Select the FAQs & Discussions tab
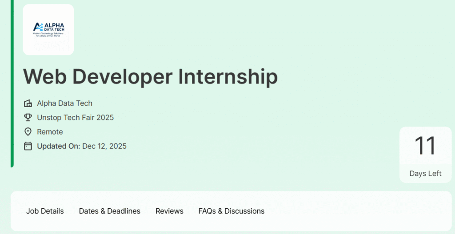455x234 pixels. [x=231, y=211]
